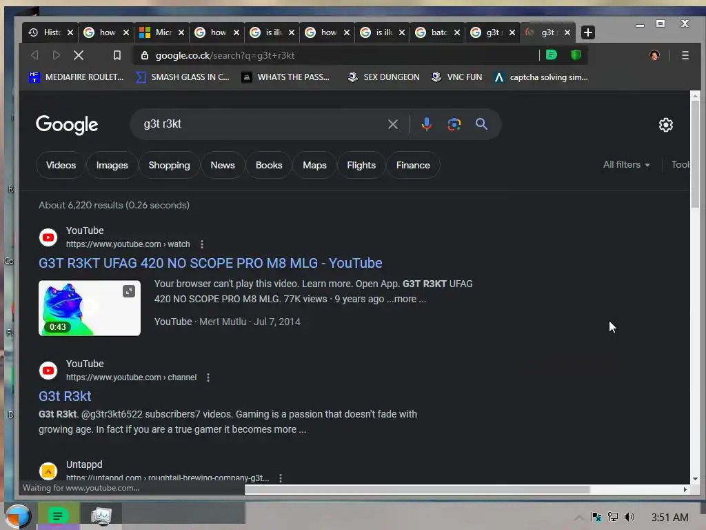Open VNC FUN bookmark

[x=456, y=77]
